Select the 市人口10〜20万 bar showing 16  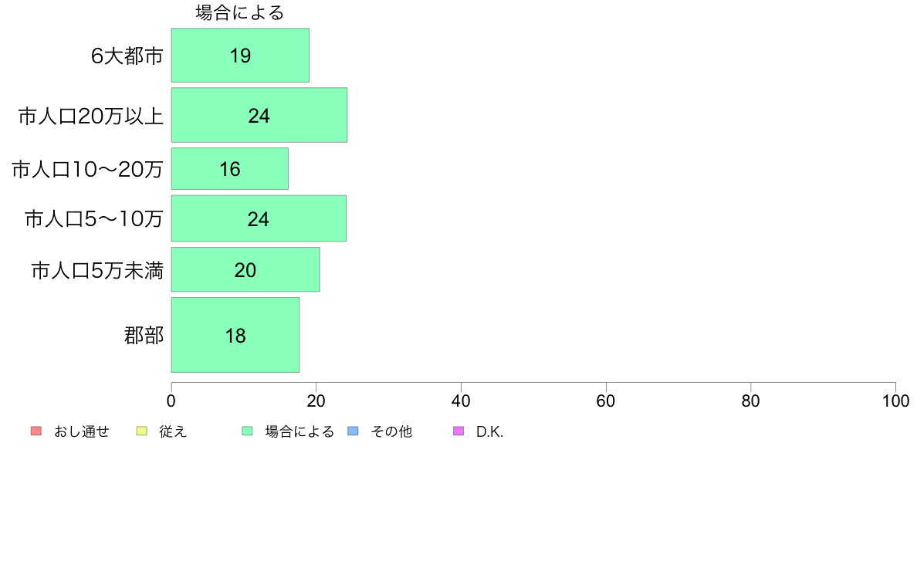coord(230,168)
